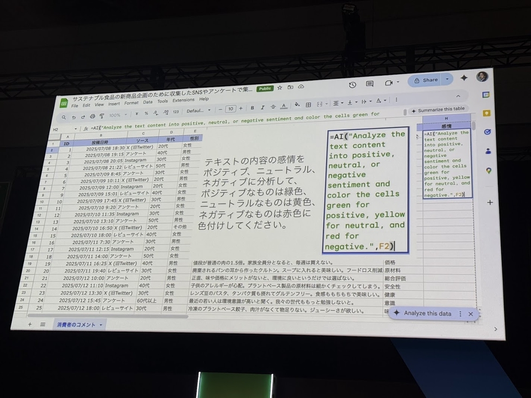Format cell as percent
The height and width of the screenshot is (398, 531).
[146, 113]
